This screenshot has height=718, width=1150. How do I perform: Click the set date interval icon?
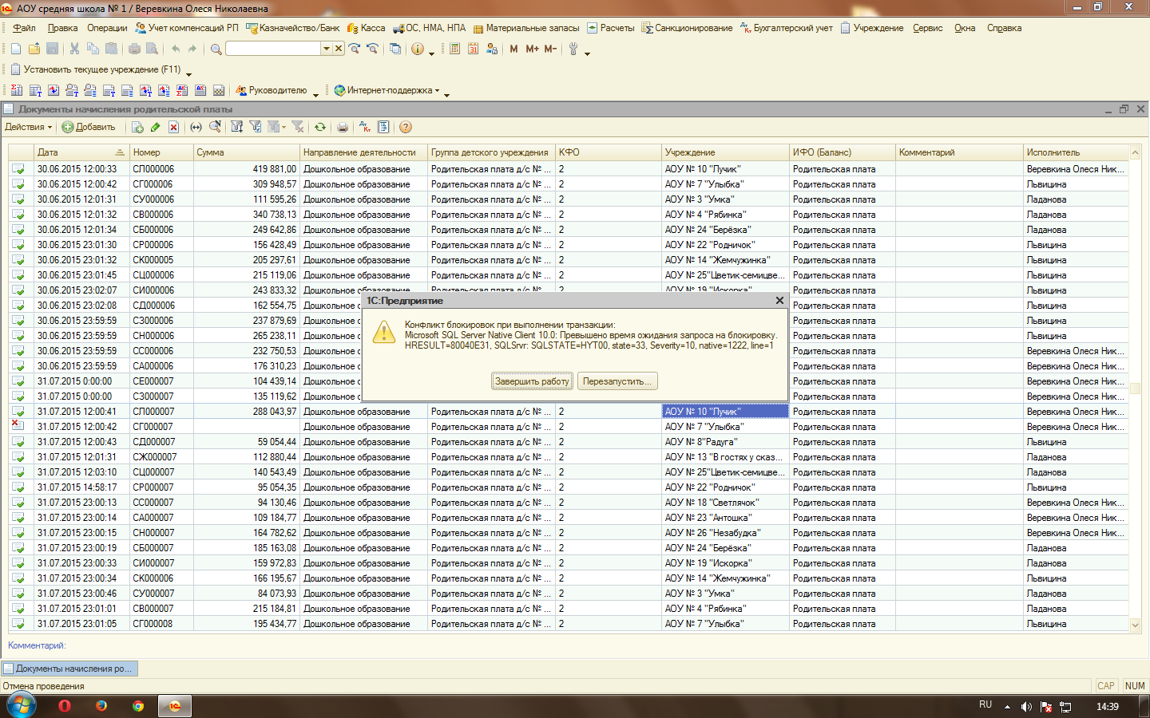click(196, 127)
